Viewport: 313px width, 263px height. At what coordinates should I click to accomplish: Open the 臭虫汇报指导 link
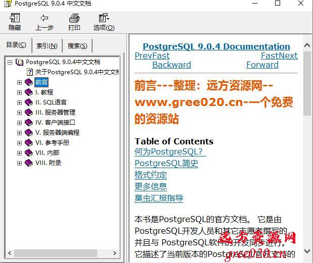pos(159,198)
